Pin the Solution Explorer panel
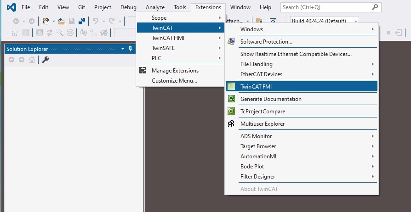The height and width of the screenshot is (212, 411). click(x=130, y=49)
